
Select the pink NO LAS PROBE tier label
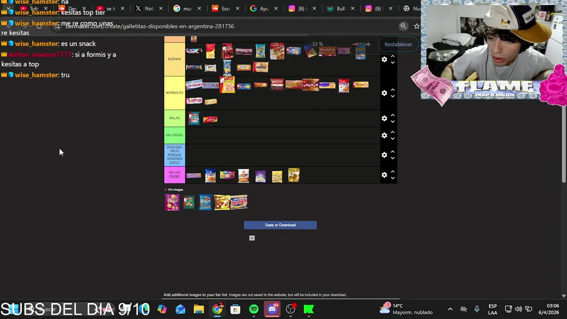tap(175, 175)
